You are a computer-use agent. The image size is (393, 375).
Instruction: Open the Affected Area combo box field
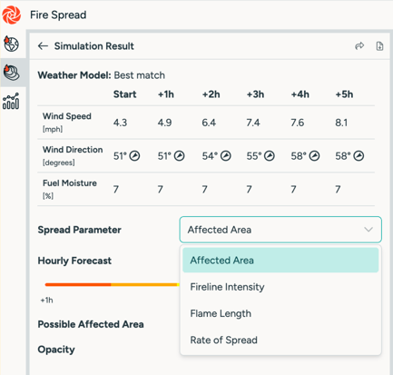pos(280,230)
